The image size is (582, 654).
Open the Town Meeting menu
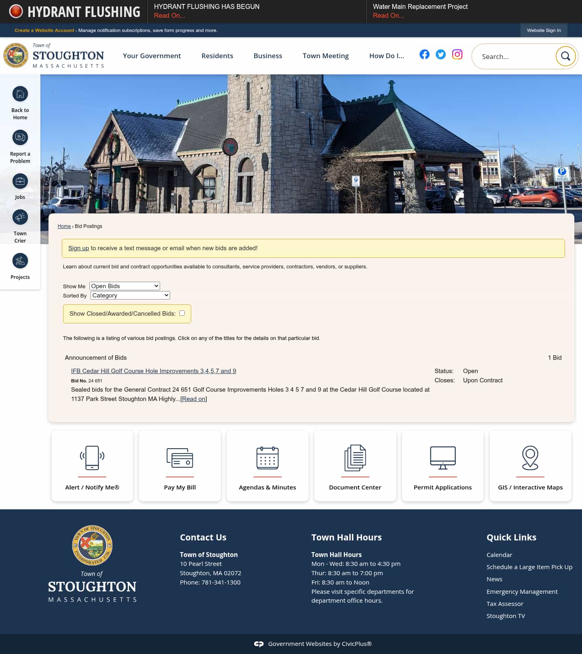tap(326, 56)
